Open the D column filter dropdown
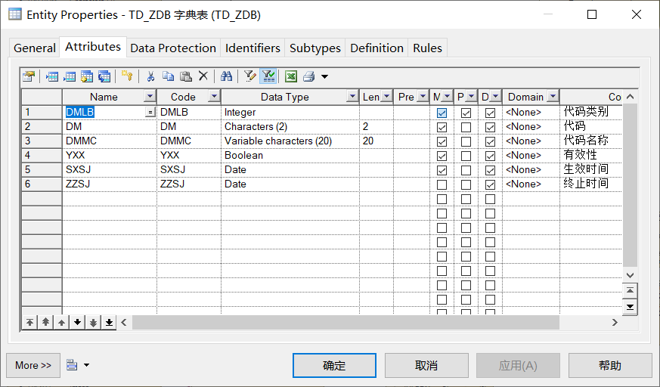Viewport: 660px width, 387px height. 495,97
